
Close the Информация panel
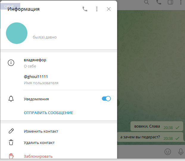[x=109, y=9]
